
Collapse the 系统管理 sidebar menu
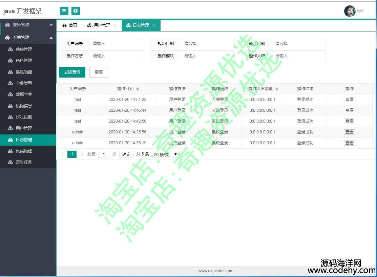tap(28, 38)
